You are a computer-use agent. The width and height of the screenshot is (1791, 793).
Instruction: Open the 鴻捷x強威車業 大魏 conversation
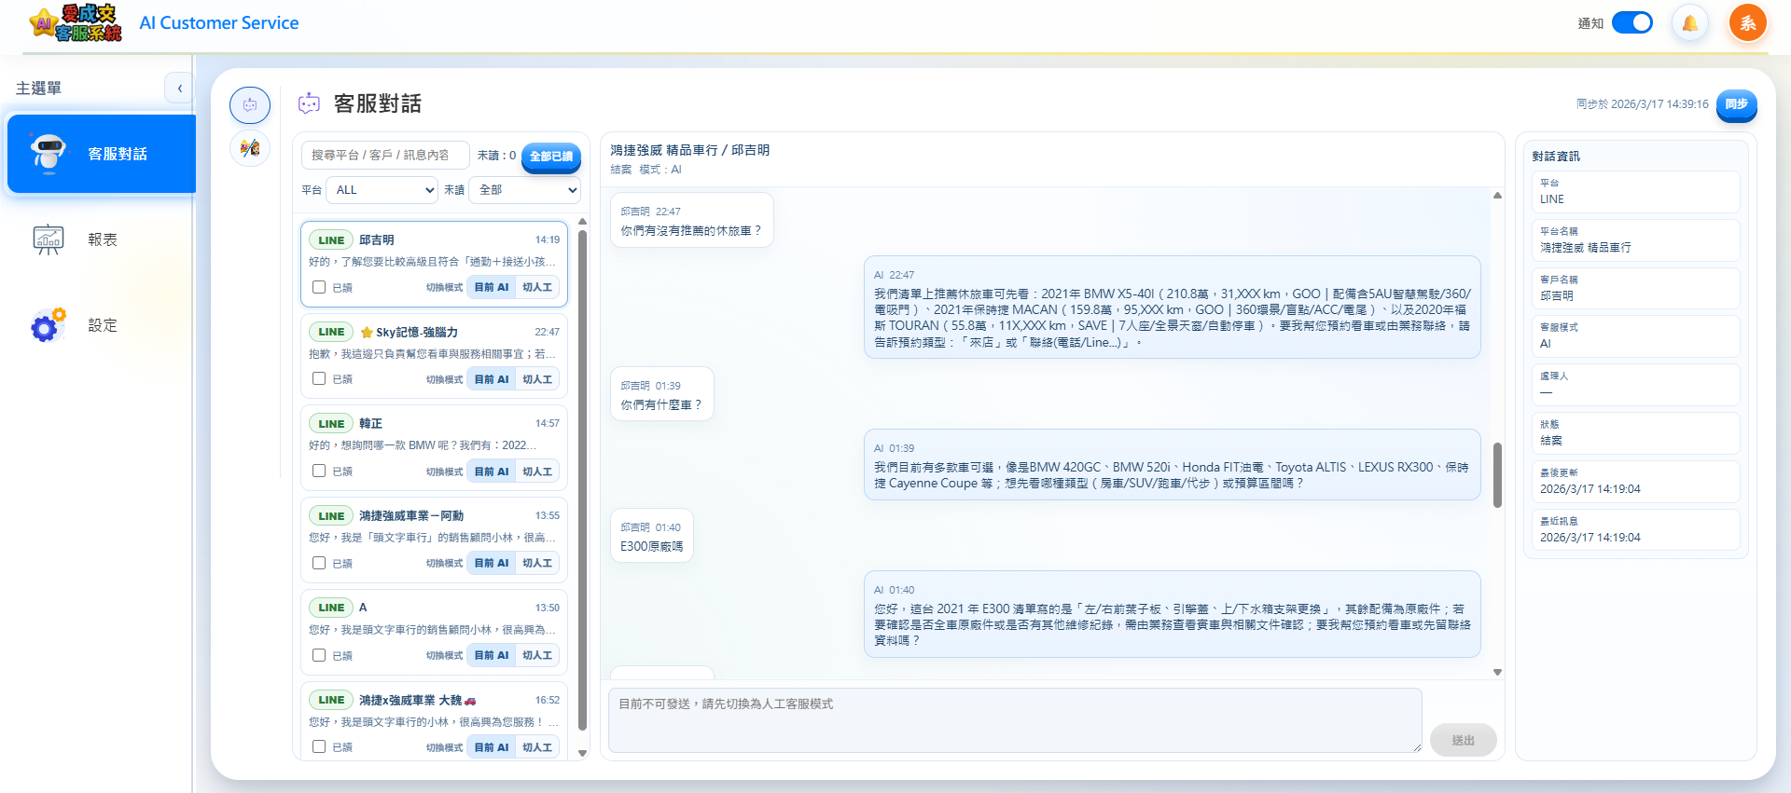434,722
